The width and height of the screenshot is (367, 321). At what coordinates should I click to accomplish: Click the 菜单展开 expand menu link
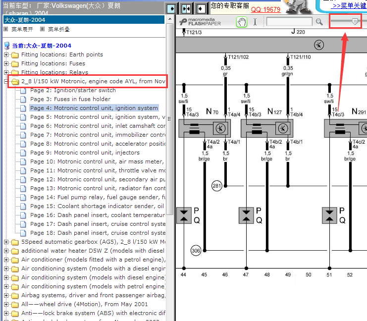click(22, 29)
